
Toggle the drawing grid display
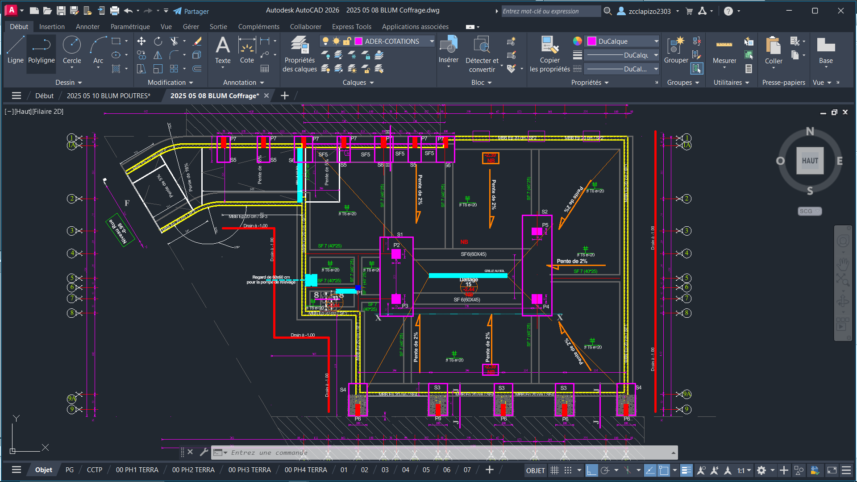pyautogui.click(x=554, y=470)
